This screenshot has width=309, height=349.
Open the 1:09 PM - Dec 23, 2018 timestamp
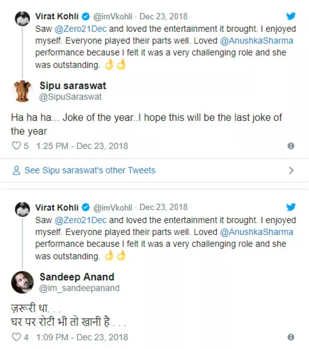point(82,337)
